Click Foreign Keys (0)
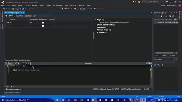182x102 pixels. [104, 30]
